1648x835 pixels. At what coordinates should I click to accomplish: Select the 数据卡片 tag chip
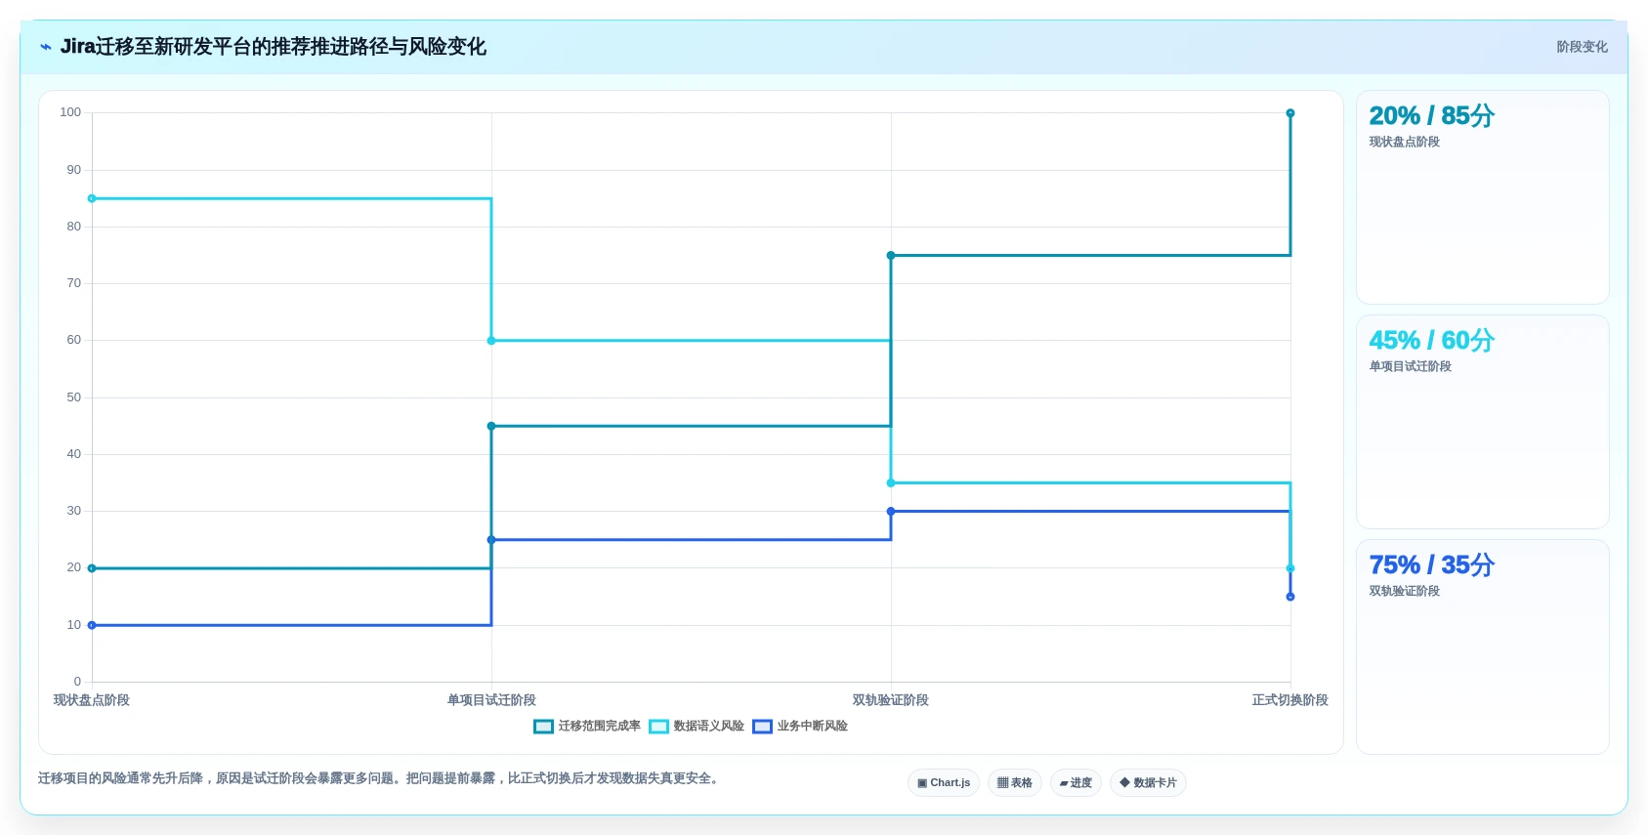(1148, 782)
